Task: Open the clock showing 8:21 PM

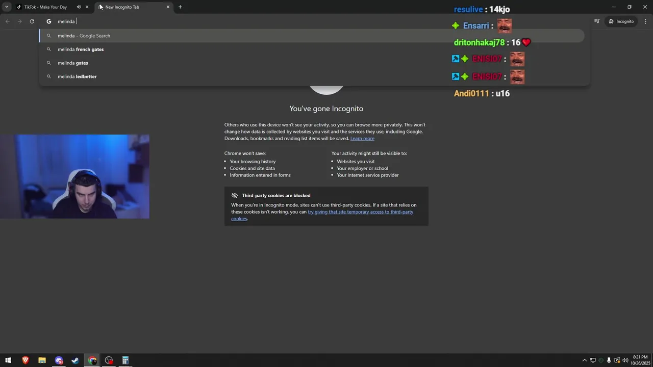Action: (x=640, y=360)
